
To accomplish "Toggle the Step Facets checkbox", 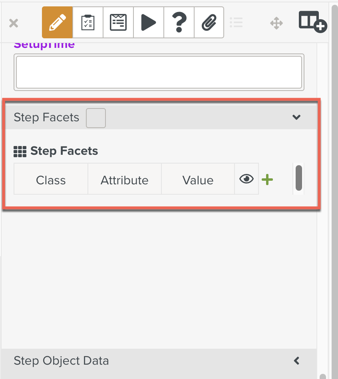I will tap(96, 118).
